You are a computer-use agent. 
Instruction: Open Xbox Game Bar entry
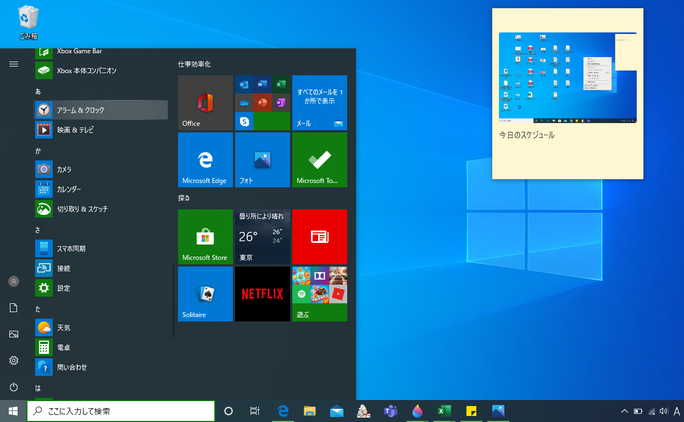[x=101, y=53]
